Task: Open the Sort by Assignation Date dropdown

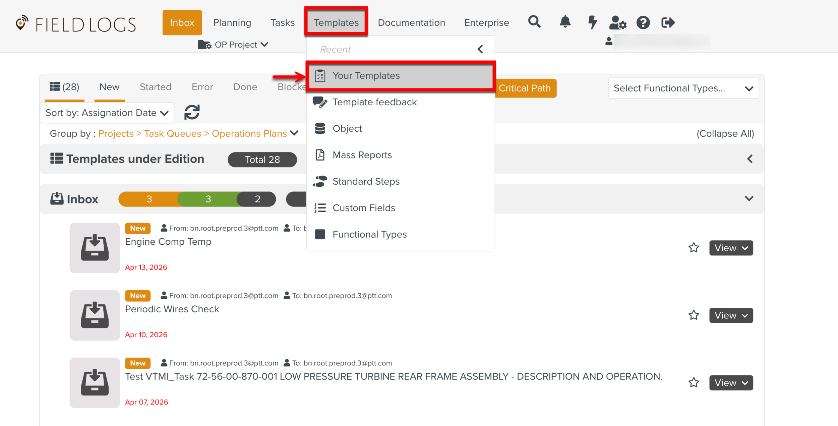Action: coord(107,113)
